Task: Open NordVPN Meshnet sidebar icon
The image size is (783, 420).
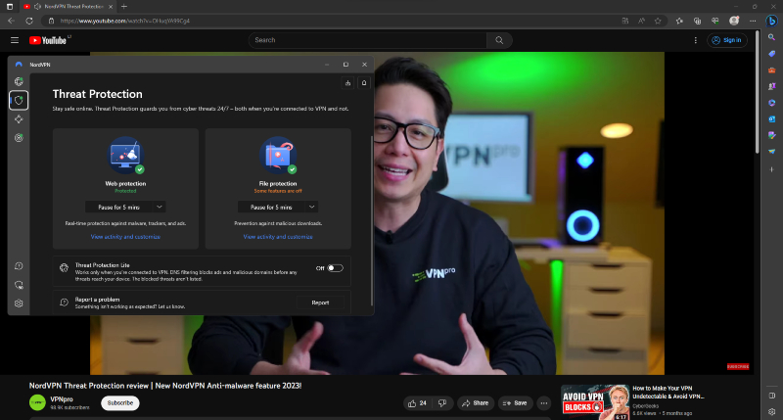Action: (19, 119)
